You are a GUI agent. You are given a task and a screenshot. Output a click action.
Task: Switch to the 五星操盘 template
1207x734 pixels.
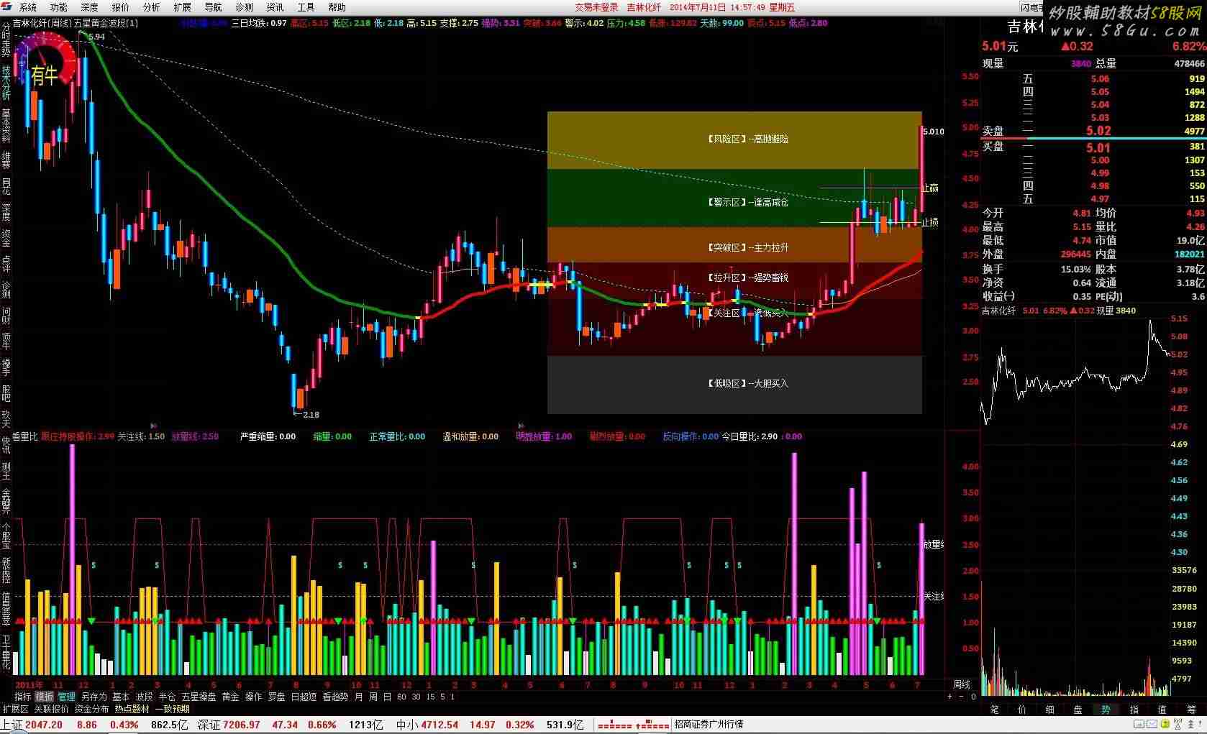199,697
